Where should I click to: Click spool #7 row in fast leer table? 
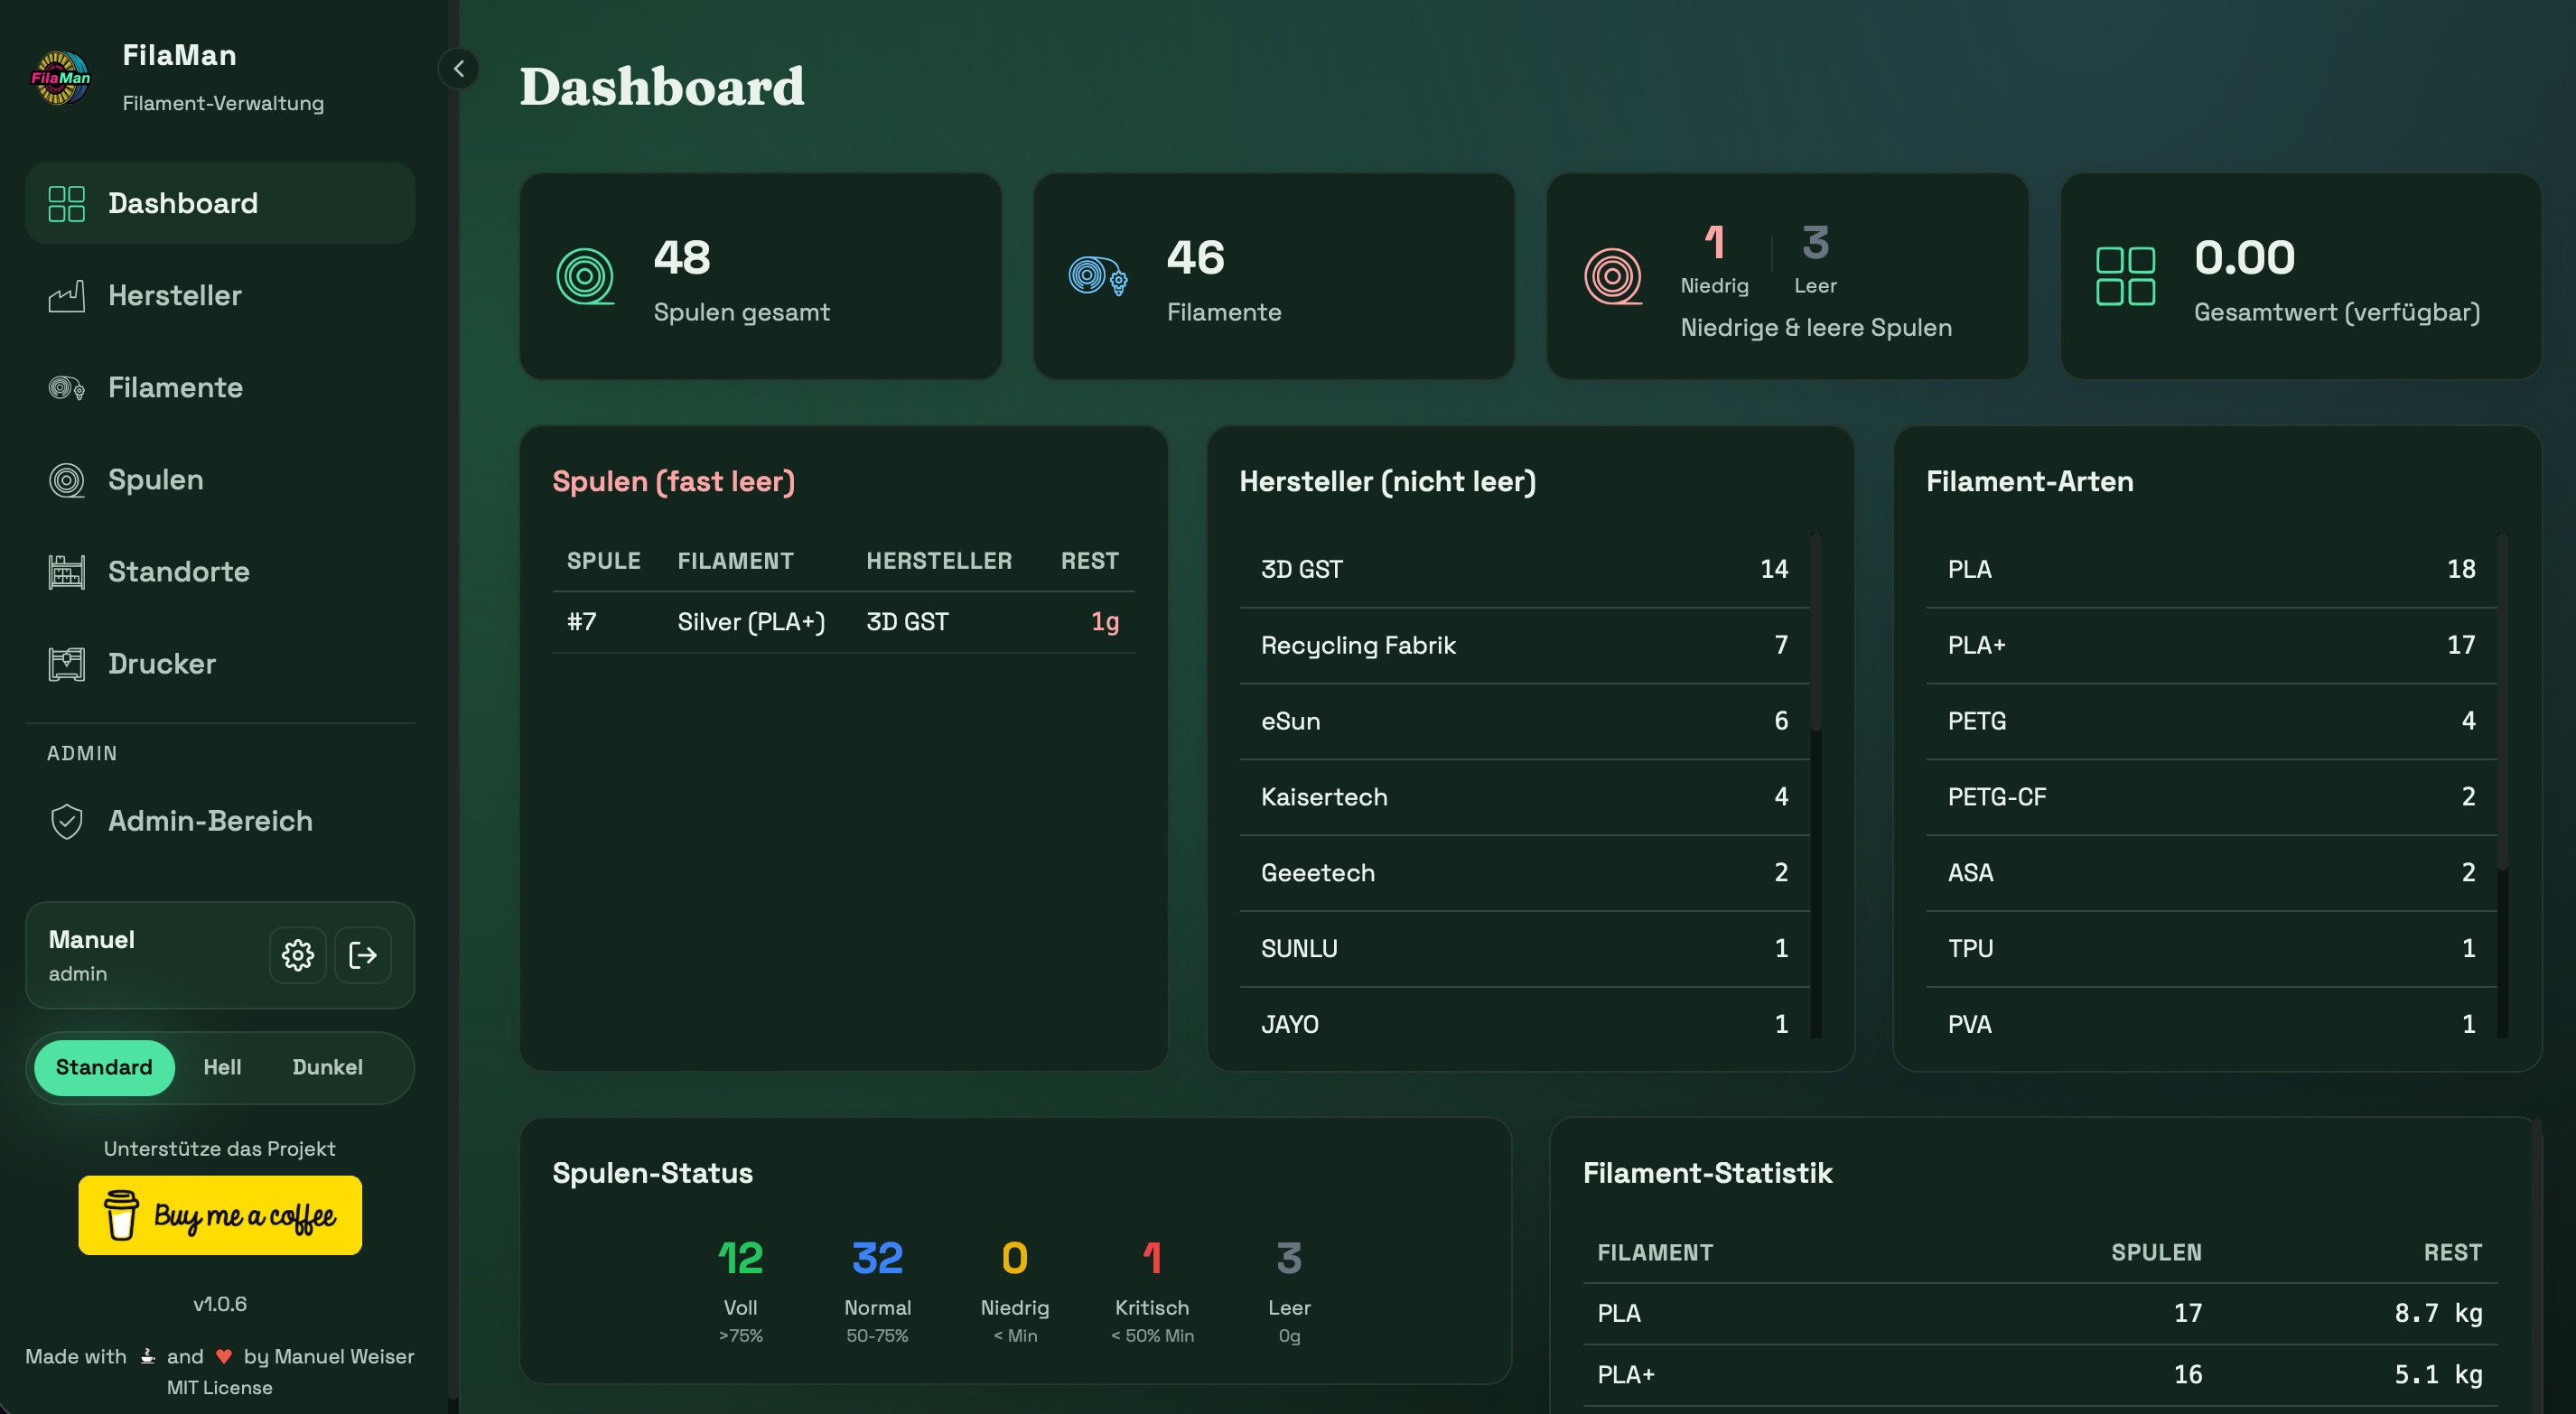[843, 622]
